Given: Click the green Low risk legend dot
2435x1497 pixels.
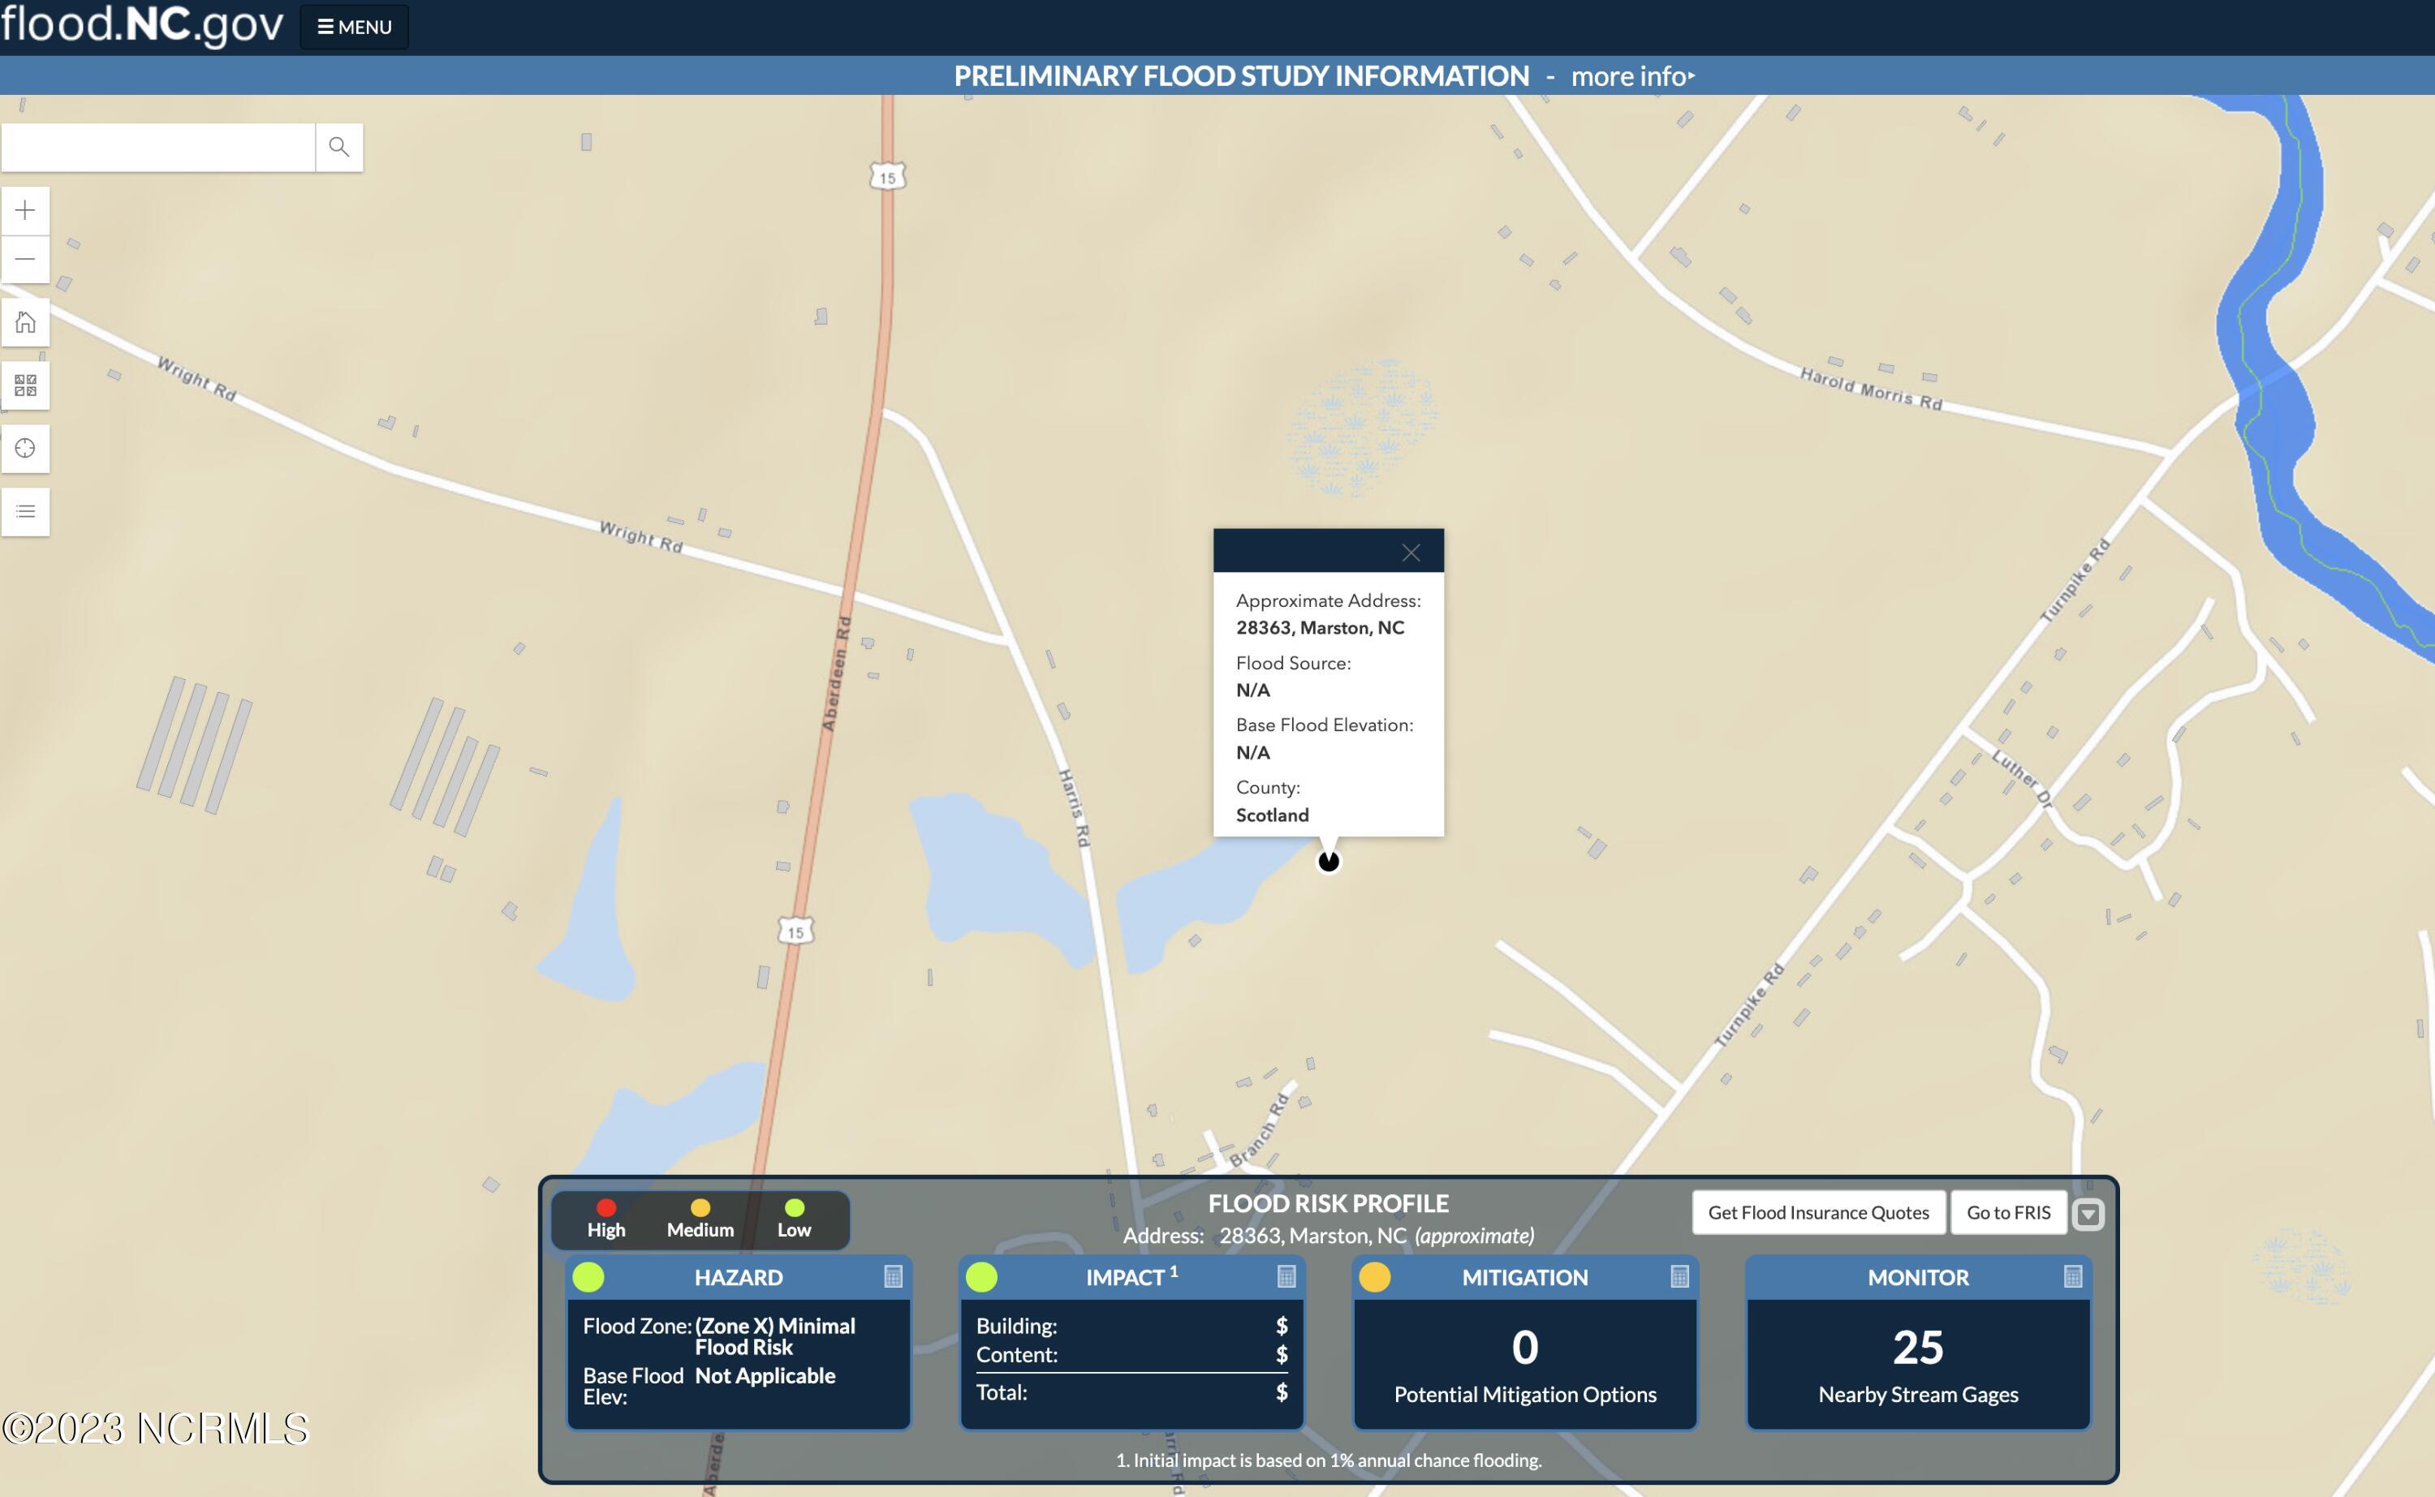Looking at the screenshot, I should pyautogui.click(x=794, y=1207).
